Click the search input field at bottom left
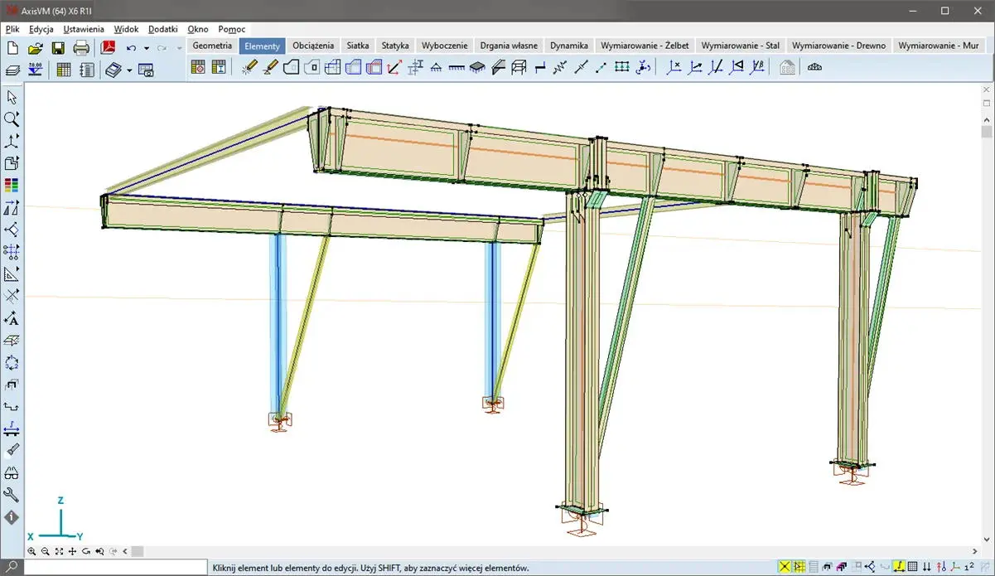The width and height of the screenshot is (995, 576). pyautogui.click(x=114, y=567)
